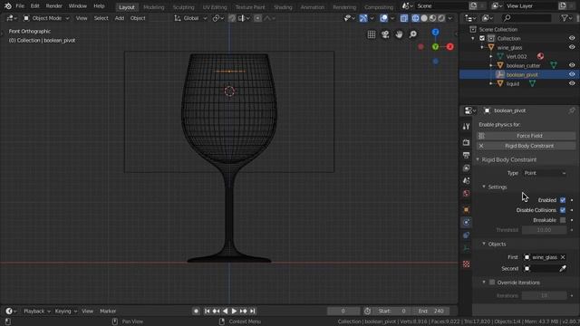The image size is (580, 326).
Task: Open the Keying dropdown in timeline
Action: click(x=66, y=312)
